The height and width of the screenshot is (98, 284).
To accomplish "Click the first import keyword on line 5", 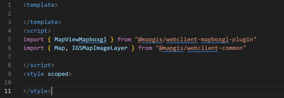I will coord(33,39).
